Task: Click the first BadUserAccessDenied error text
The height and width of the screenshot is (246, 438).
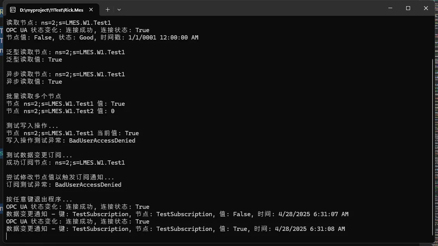Action: point(102,141)
